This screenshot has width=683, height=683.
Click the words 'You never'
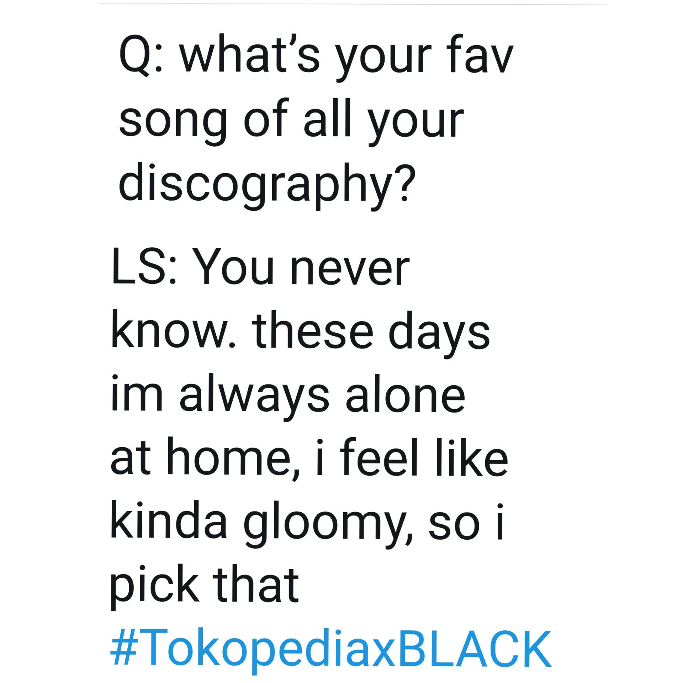coord(302,270)
